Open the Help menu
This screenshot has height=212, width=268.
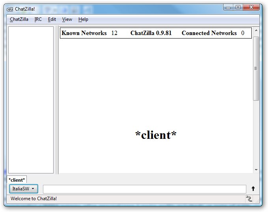click(83, 19)
